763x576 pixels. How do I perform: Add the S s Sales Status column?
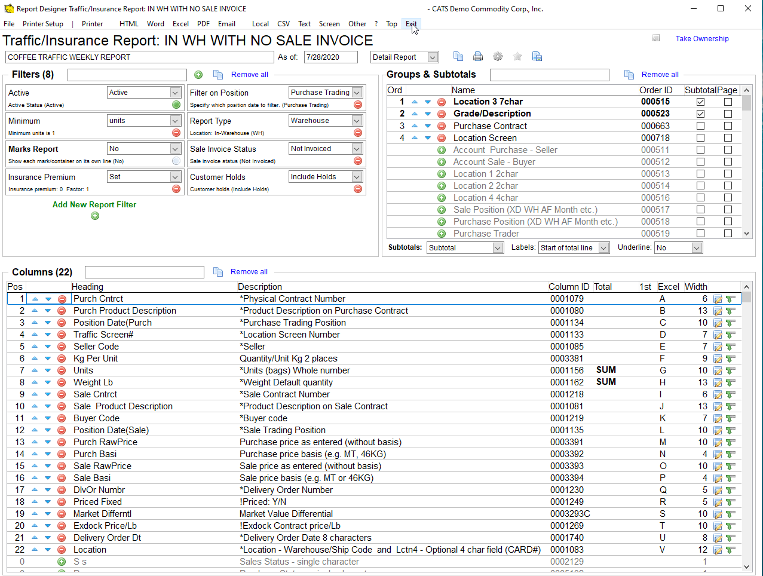pyautogui.click(x=62, y=562)
